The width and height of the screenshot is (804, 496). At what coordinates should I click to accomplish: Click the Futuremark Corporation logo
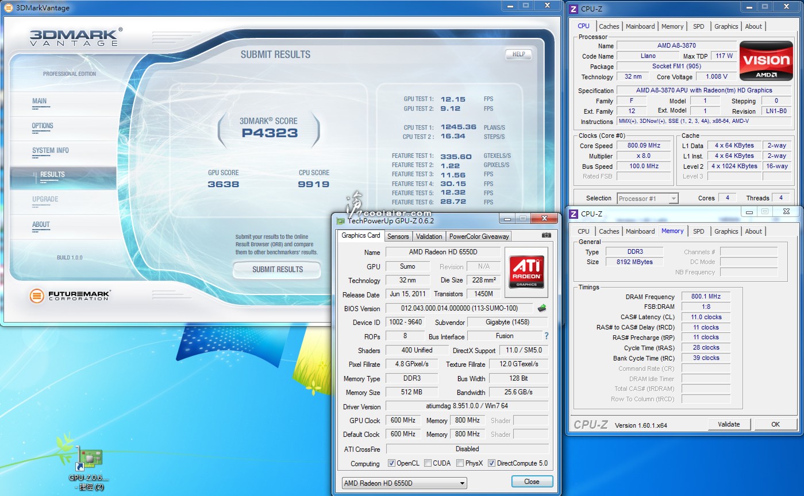tap(70, 296)
